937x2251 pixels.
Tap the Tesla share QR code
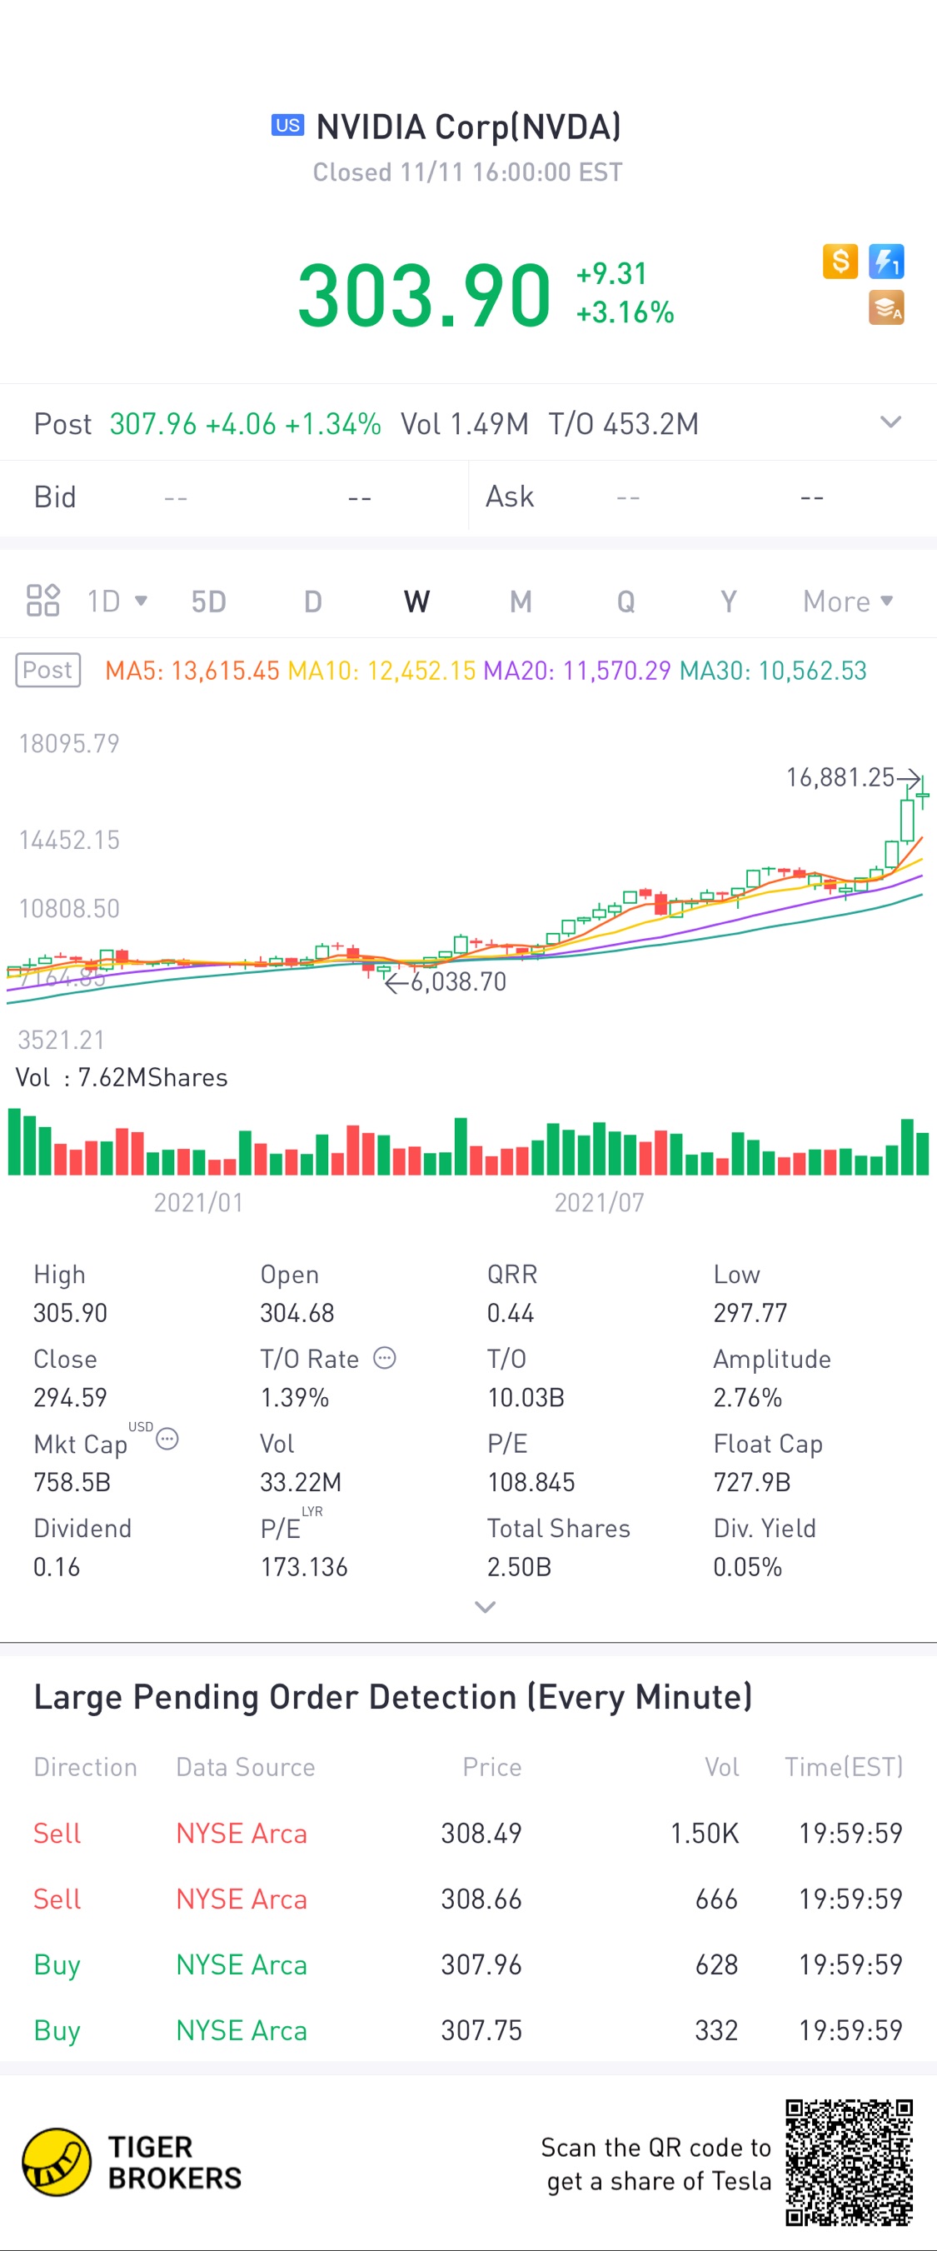849,2162
